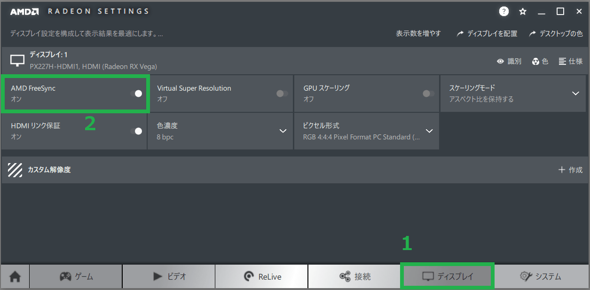
Task: Select the ディスプレイ (Display) tab
Action: click(x=448, y=276)
